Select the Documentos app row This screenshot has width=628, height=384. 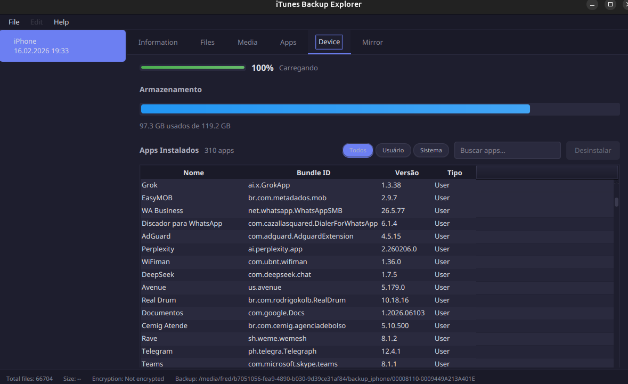(x=377, y=313)
